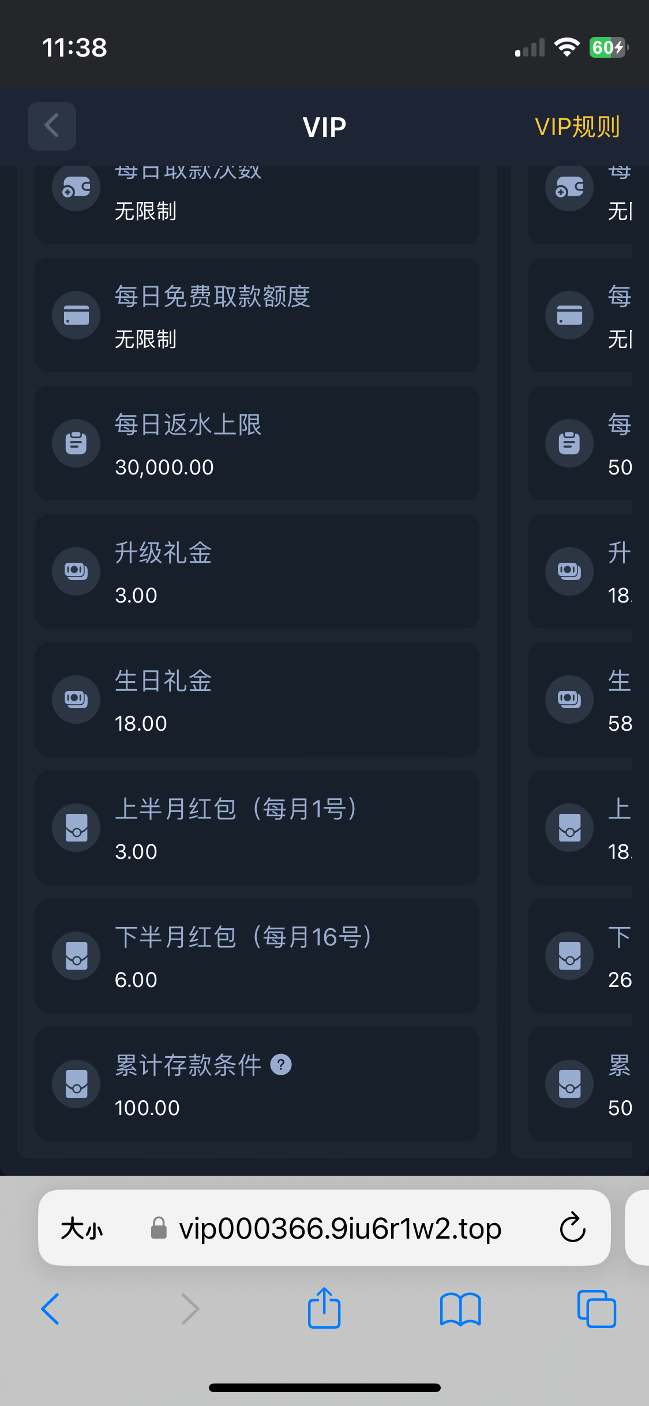Select the 每日返水上限 30,000.00 card
This screenshot has height=1406, width=649.
click(257, 443)
